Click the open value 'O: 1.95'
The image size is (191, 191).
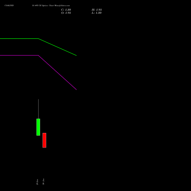tap(66, 13)
